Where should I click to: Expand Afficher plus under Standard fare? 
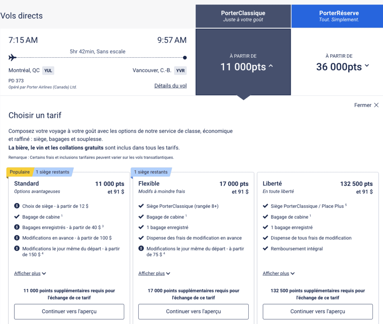click(x=30, y=273)
